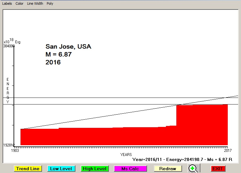Click the 384000 maximum energy axis value

coord(9,46)
